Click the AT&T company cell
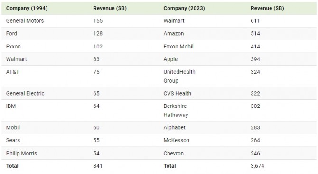318x174 pixels. tap(12, 72)
